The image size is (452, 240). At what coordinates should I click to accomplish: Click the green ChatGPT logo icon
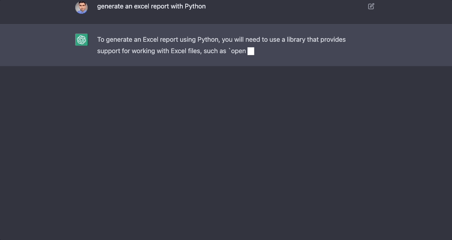[x=81, y=40]
